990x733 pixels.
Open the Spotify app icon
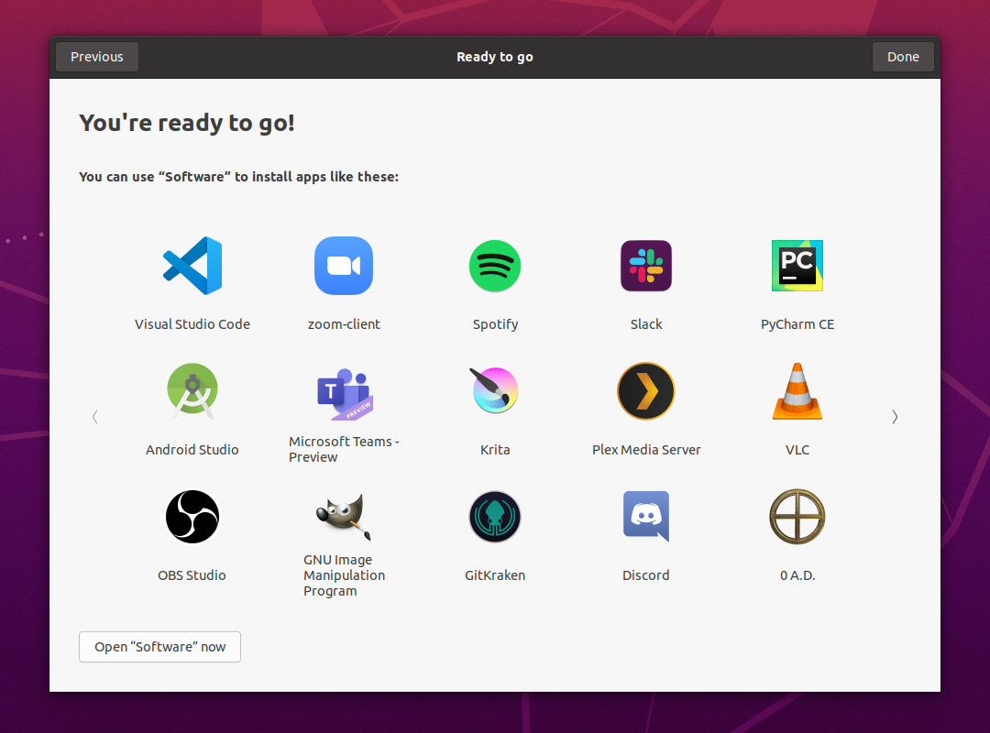click(x=495, y=266)
